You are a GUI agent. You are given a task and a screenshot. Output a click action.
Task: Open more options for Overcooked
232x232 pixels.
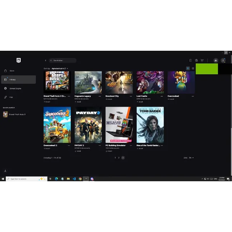tap(193, 96)
